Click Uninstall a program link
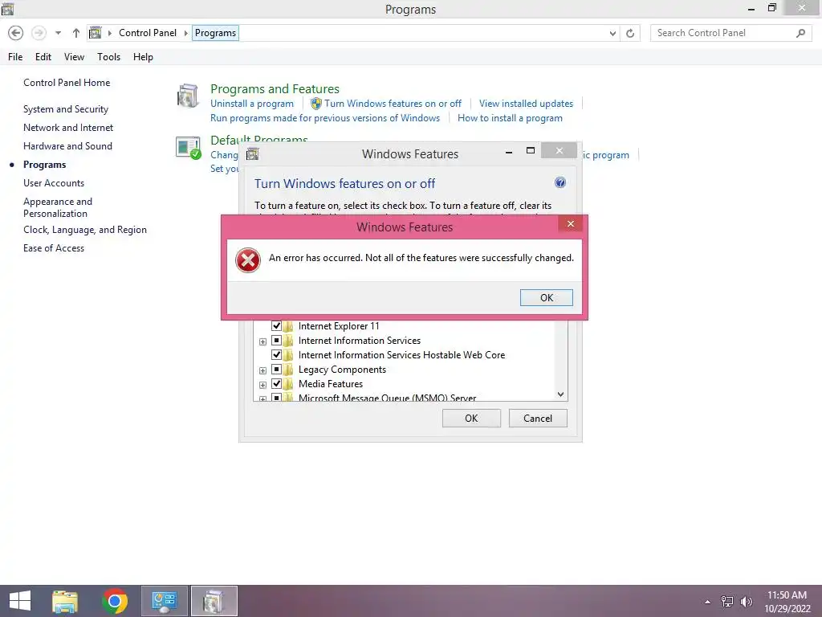 (251, 104)
